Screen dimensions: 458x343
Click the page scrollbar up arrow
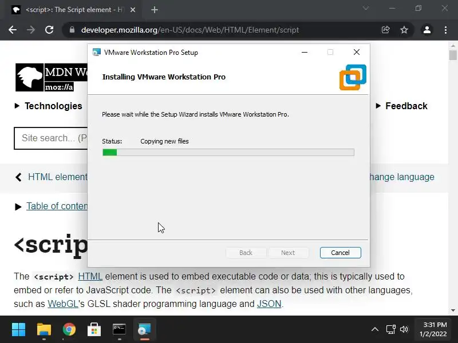pos(453,45)
